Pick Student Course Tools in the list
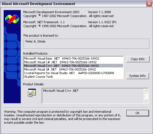The image size is (153, 134). [73, 77]
